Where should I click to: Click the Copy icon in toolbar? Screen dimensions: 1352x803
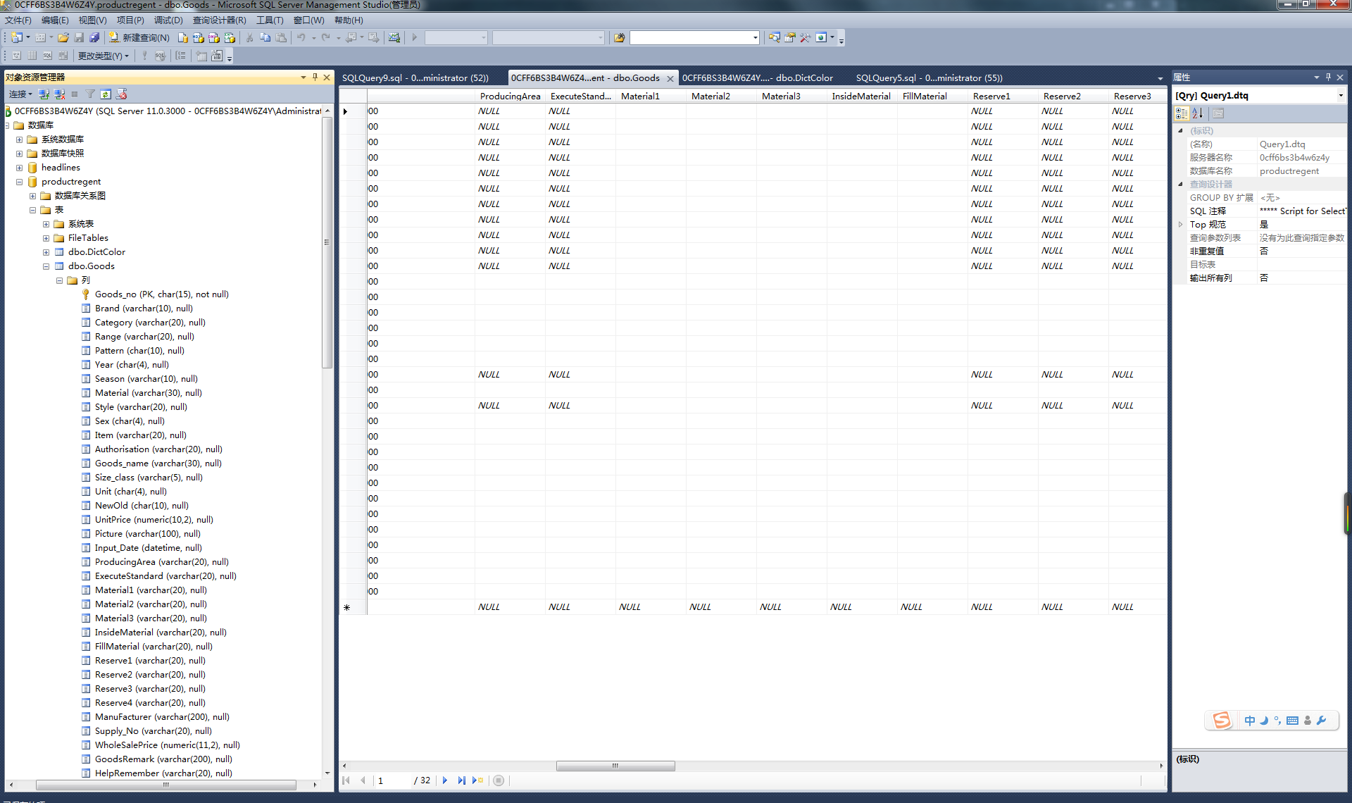pyautogui.click(x=265, y=37)
